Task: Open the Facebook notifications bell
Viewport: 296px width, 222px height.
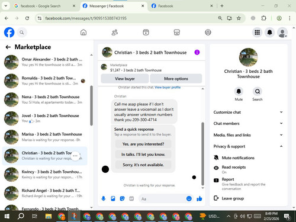Action: [x=270, y=33]
